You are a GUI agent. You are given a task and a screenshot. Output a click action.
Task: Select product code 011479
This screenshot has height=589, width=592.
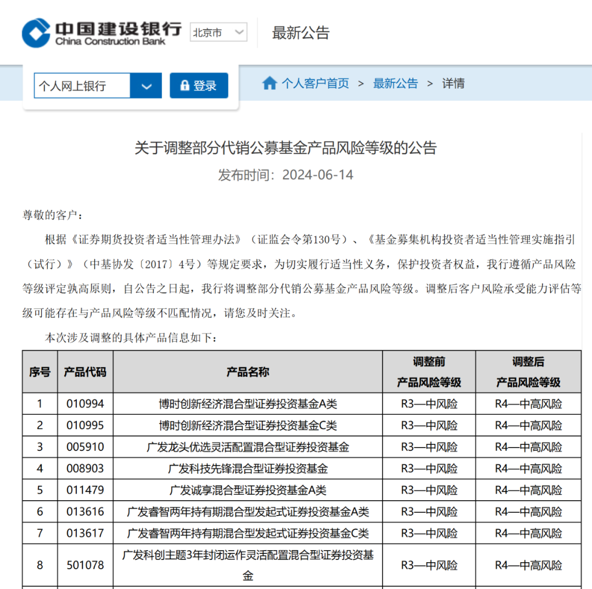(x=86, y=490)
